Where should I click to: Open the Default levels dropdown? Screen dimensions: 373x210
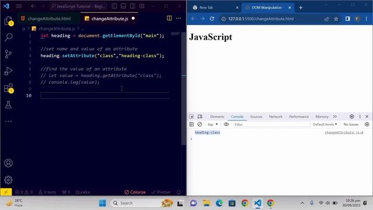pyautogui.click(x=325, y=124)
